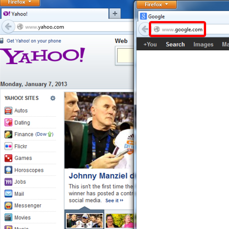Open a new tab with the plus button
Image resolution: width=229 pixels, height=229 pixels.
point(115,14)
